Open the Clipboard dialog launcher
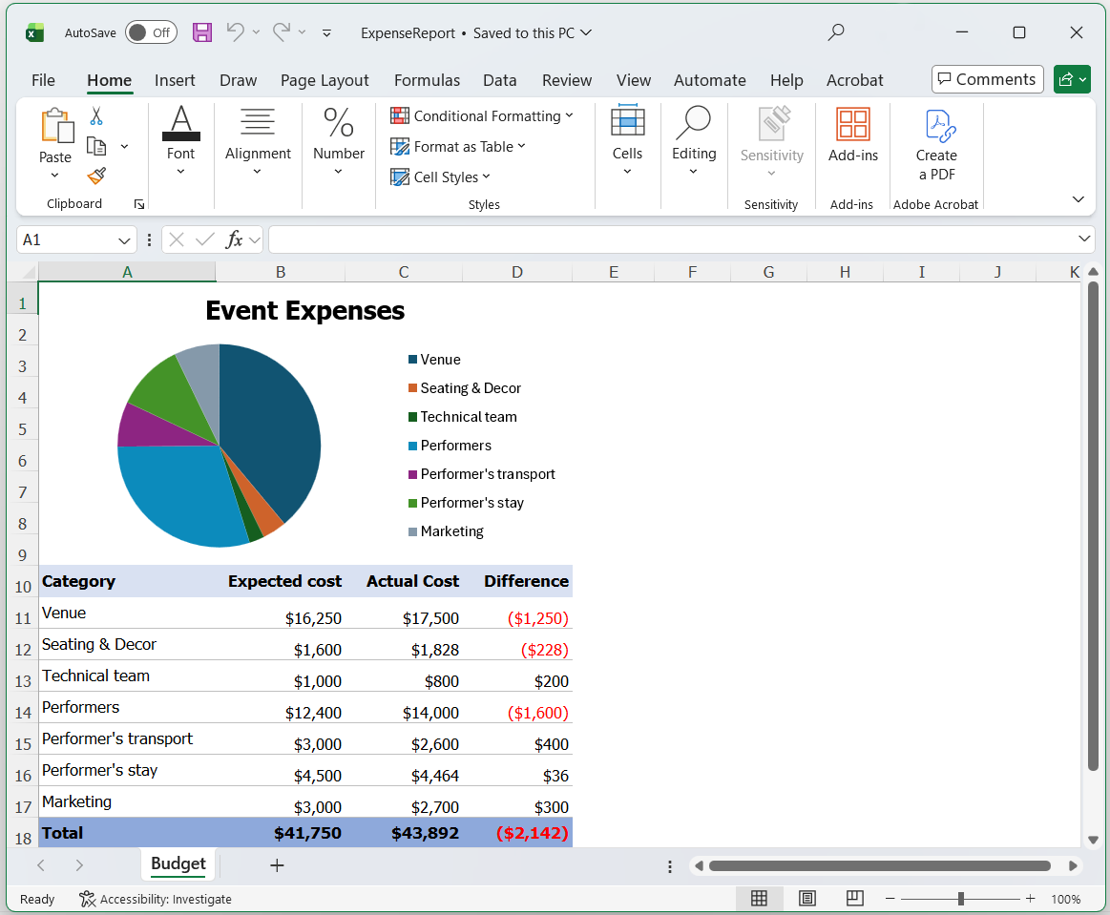The image size is (1110, 915). pos(139,204)
